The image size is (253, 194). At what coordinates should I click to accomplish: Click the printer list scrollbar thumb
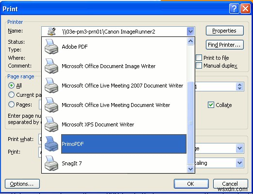click(x=190, y=123)
